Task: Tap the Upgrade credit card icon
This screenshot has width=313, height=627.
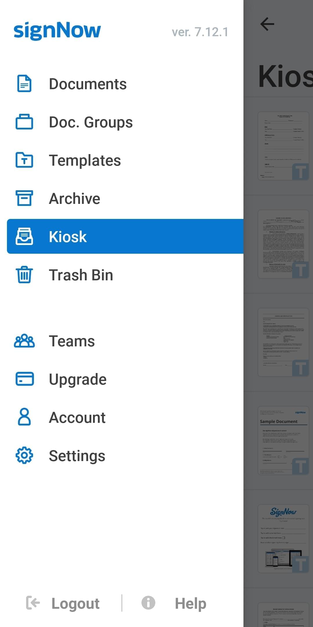Action: (x=24, y=379)
